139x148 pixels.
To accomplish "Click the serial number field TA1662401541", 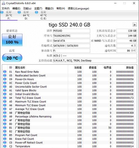I will [x=71, y=36].
